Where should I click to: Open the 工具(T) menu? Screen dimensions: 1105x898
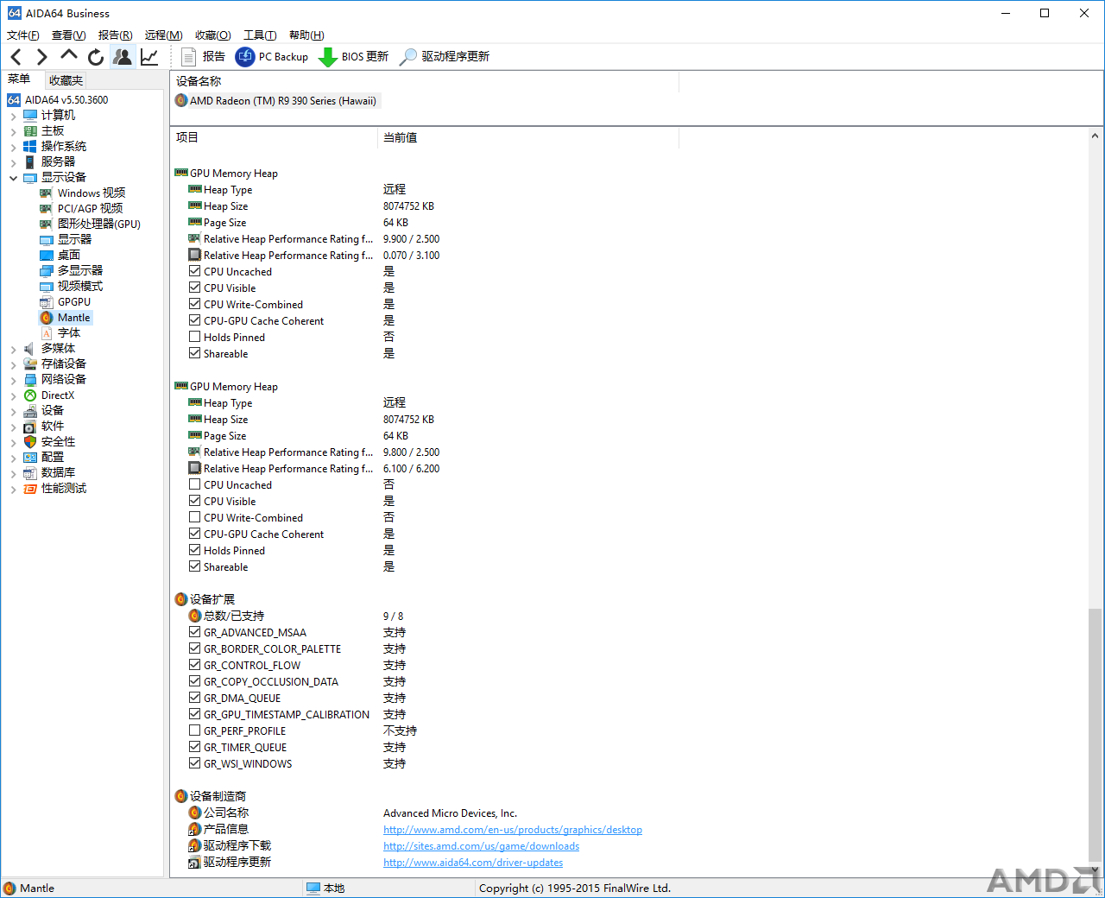260,35
